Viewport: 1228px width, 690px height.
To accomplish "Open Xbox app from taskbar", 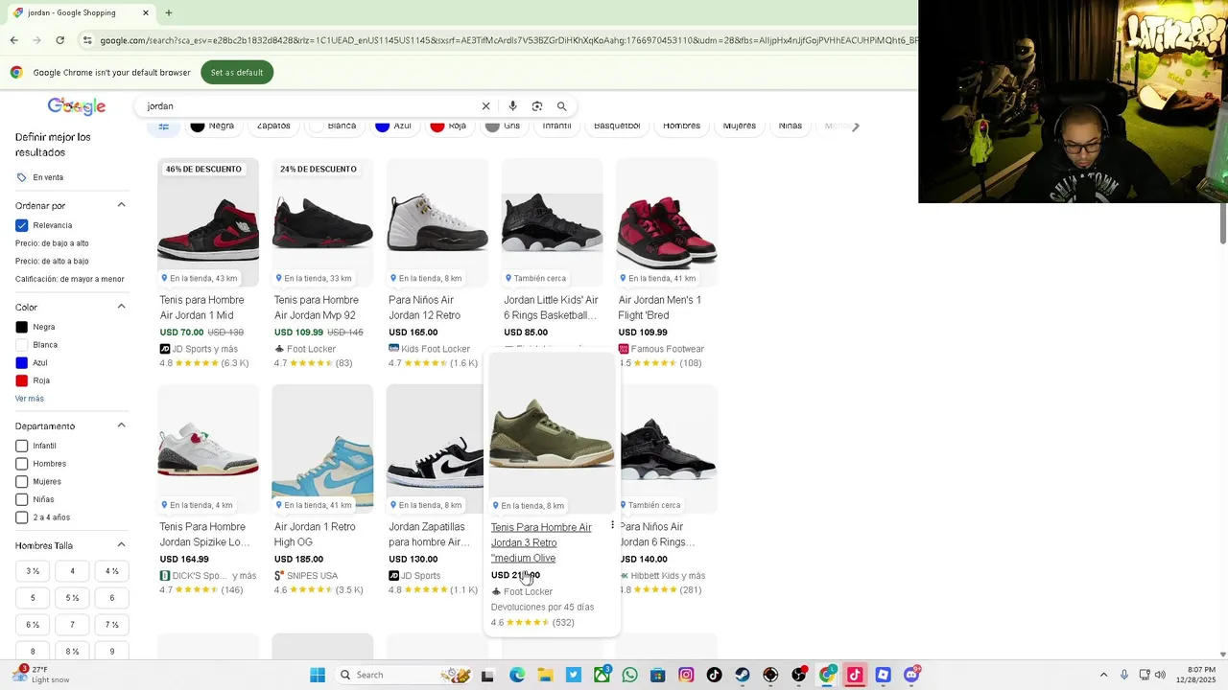I will click(x=602, y=675).
